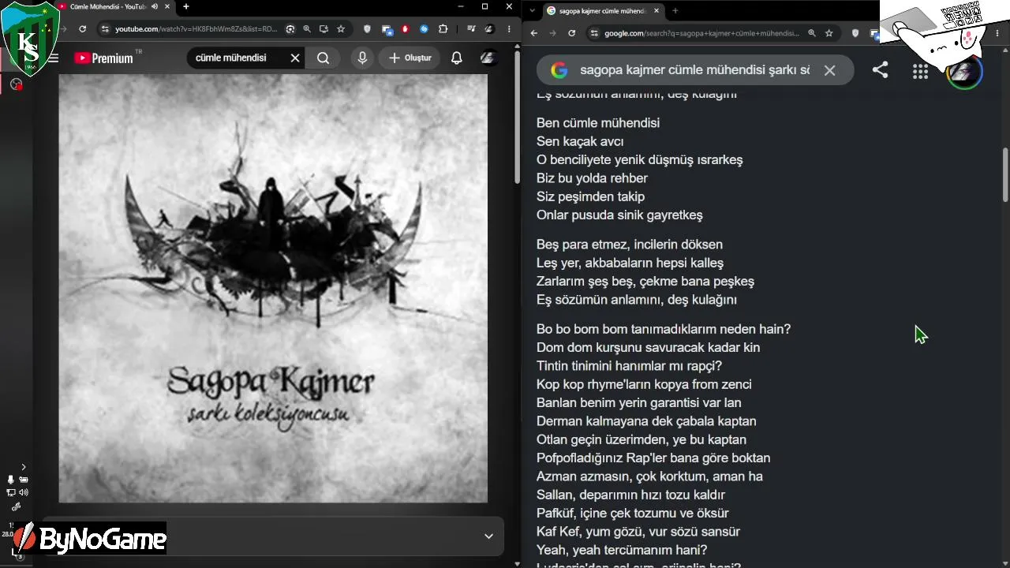This screenshot has height=568, width=1010.
Task: Open Chrome three-dot menu in YouTube window
Action: pyautogui.click(x=507, y=29)
